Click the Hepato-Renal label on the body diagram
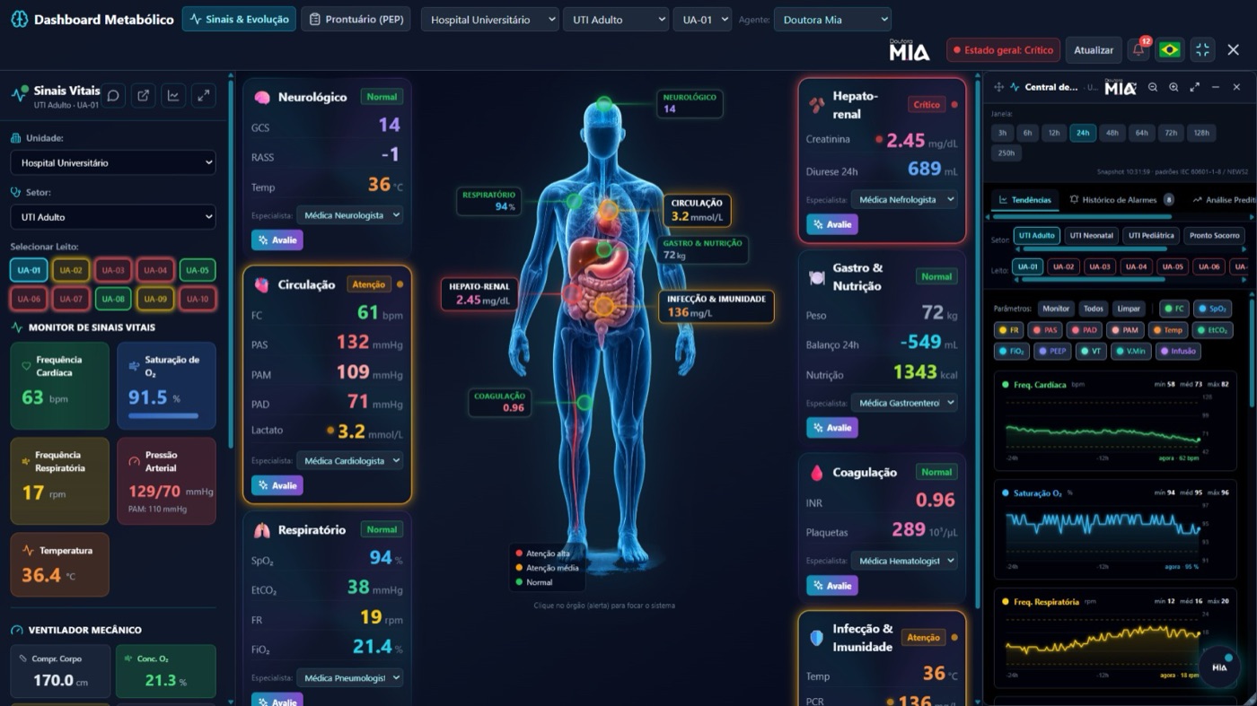Viewport: 1257px width, 706px height. click(481, 294)
